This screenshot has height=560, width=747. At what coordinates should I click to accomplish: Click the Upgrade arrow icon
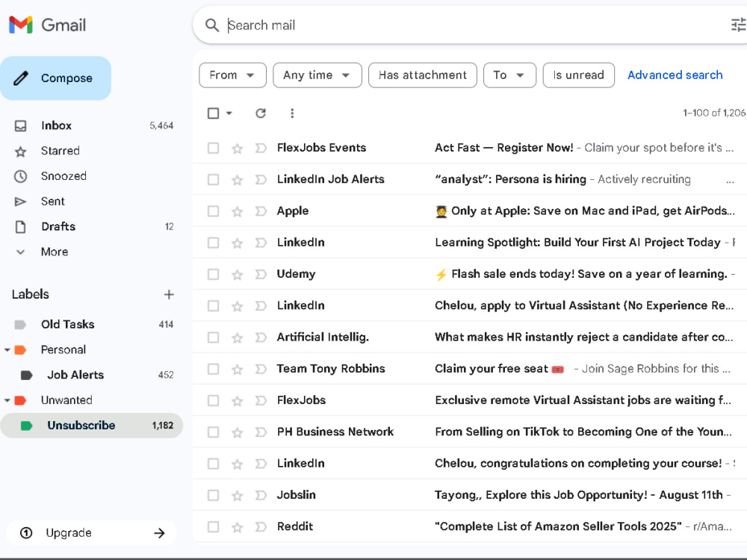[x=160, y=533]
